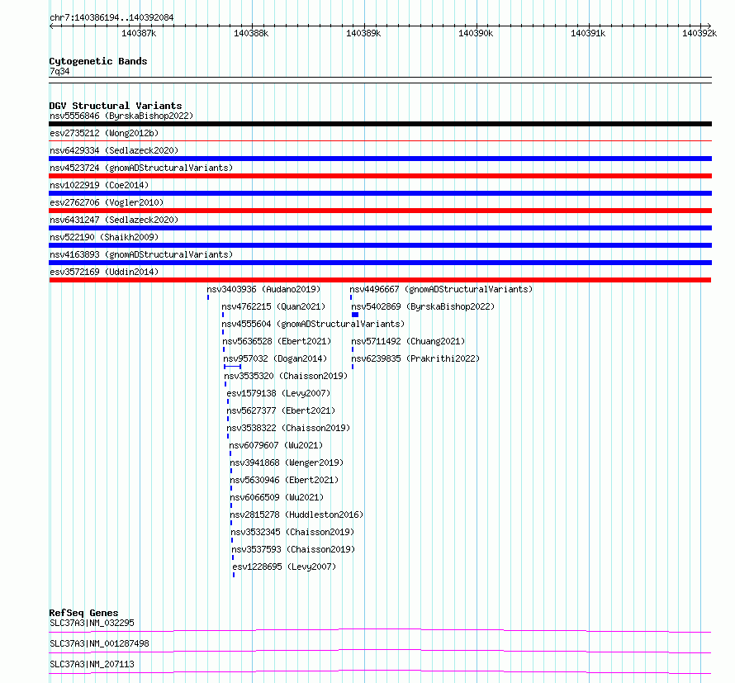This screenshot has height=683, width=735.
Task: Open the nsv6066509 (Wu2021) variant
Action: click(x=277, y=497)
